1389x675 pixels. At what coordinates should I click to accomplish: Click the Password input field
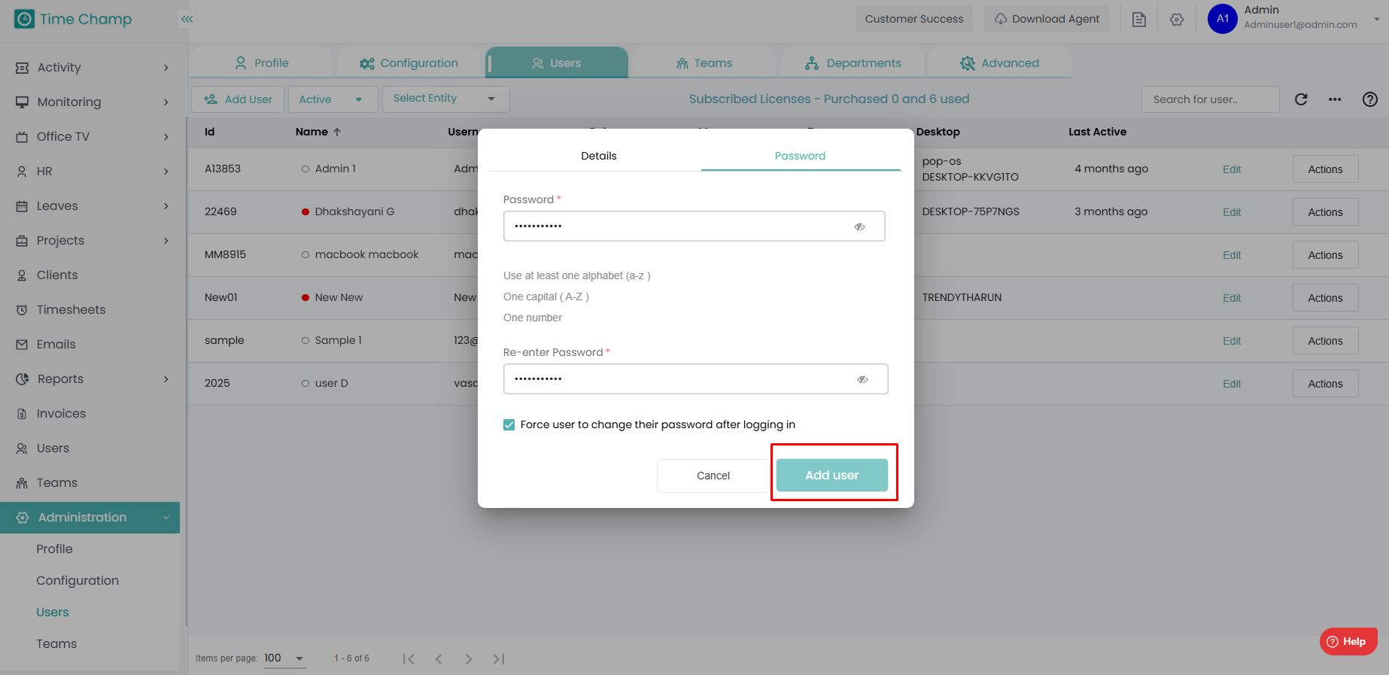pyautogui.click(x=694, y=227)
